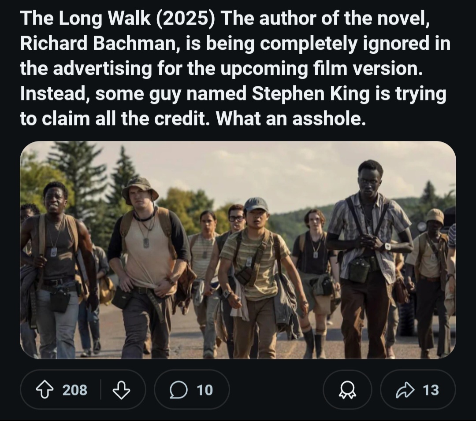Click the comment speech bubble icon
This screenshot has width=476, height=421.
(179, 390)
